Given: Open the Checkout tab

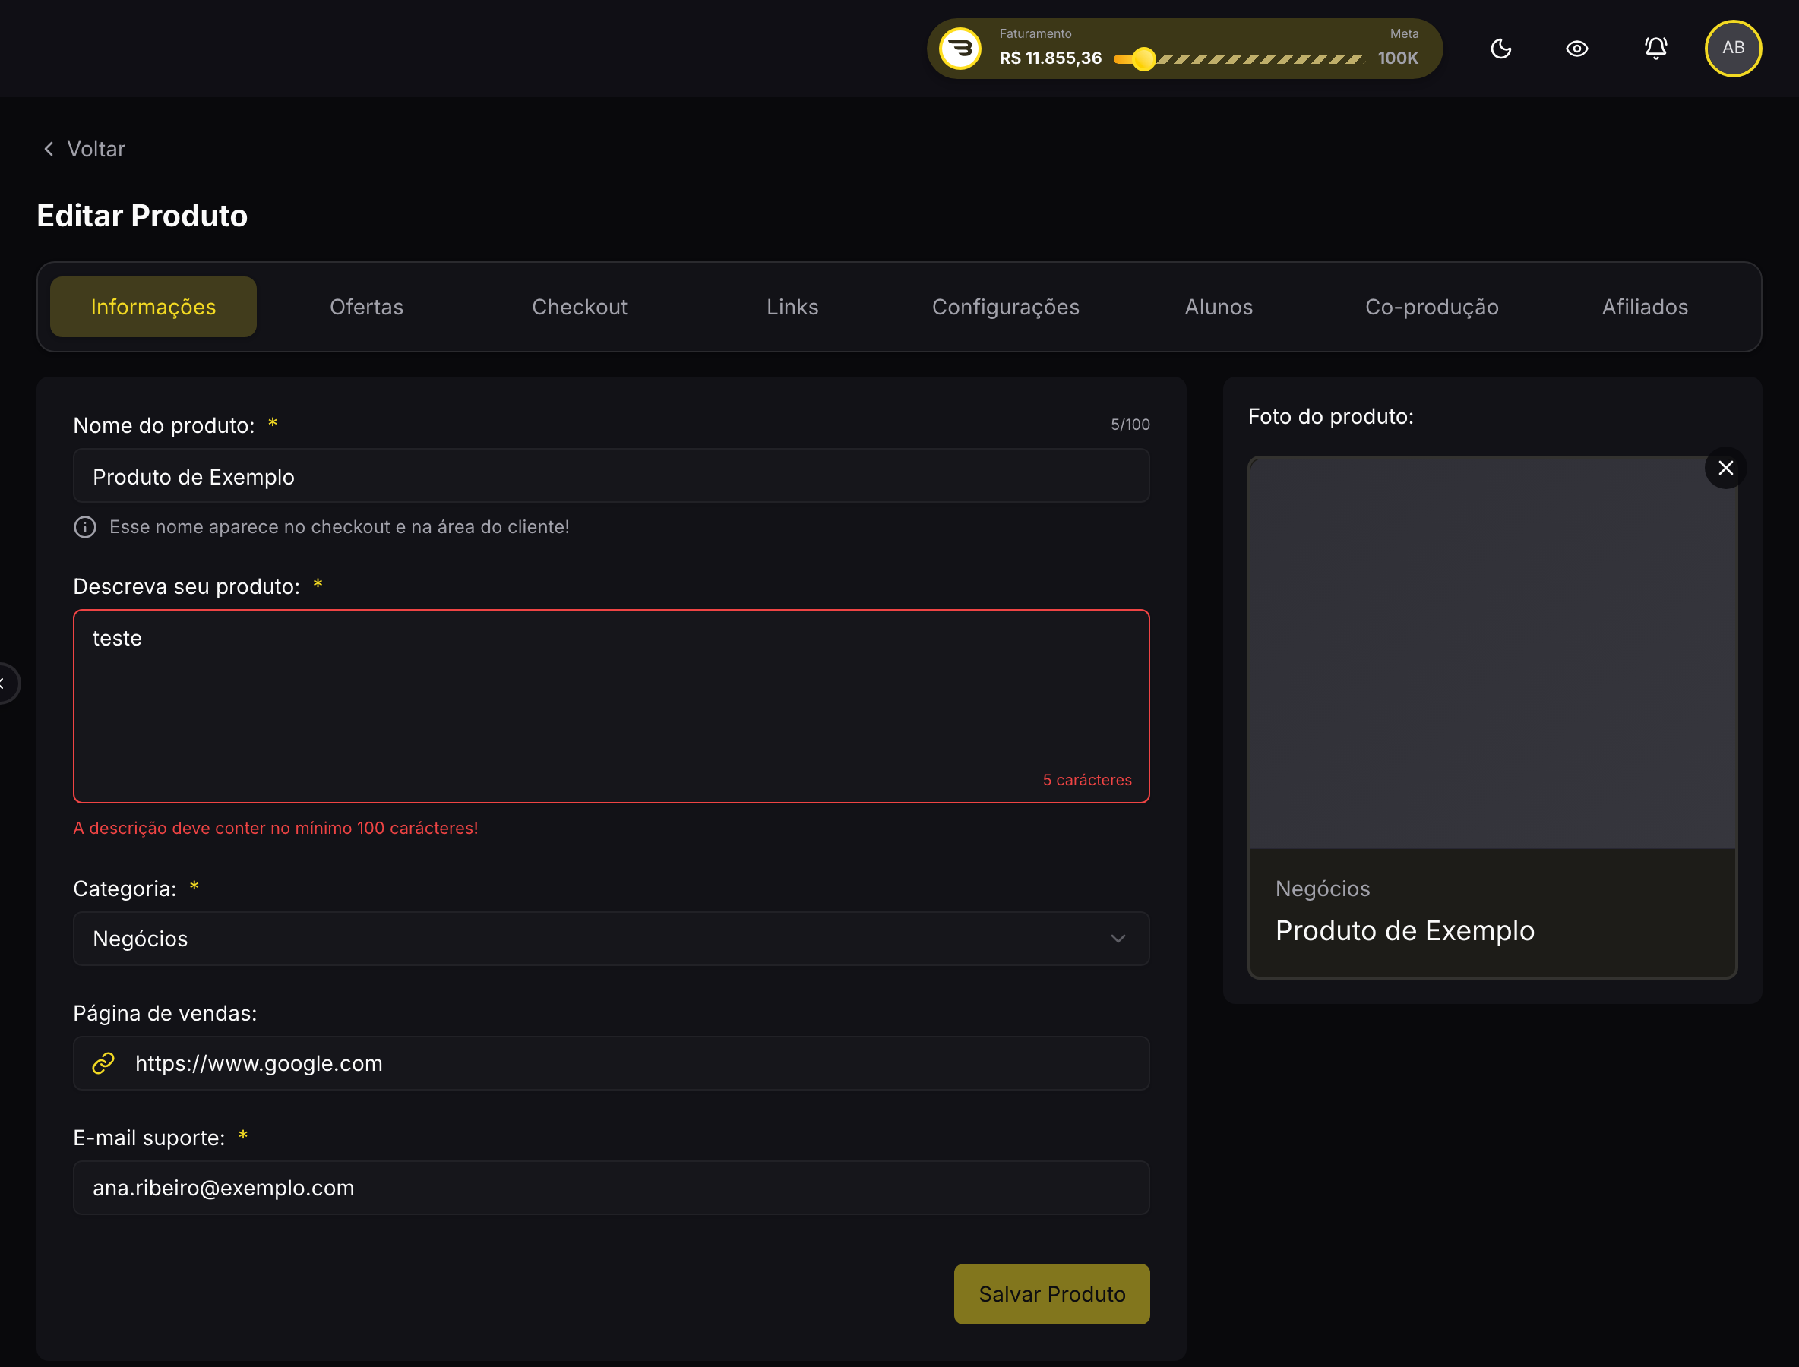Looking at the screenshot, I should pos(580,307).
